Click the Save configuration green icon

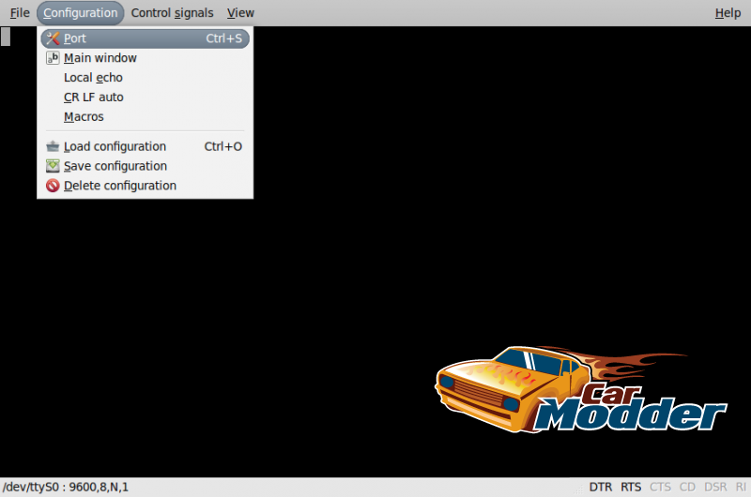[53, 166]
